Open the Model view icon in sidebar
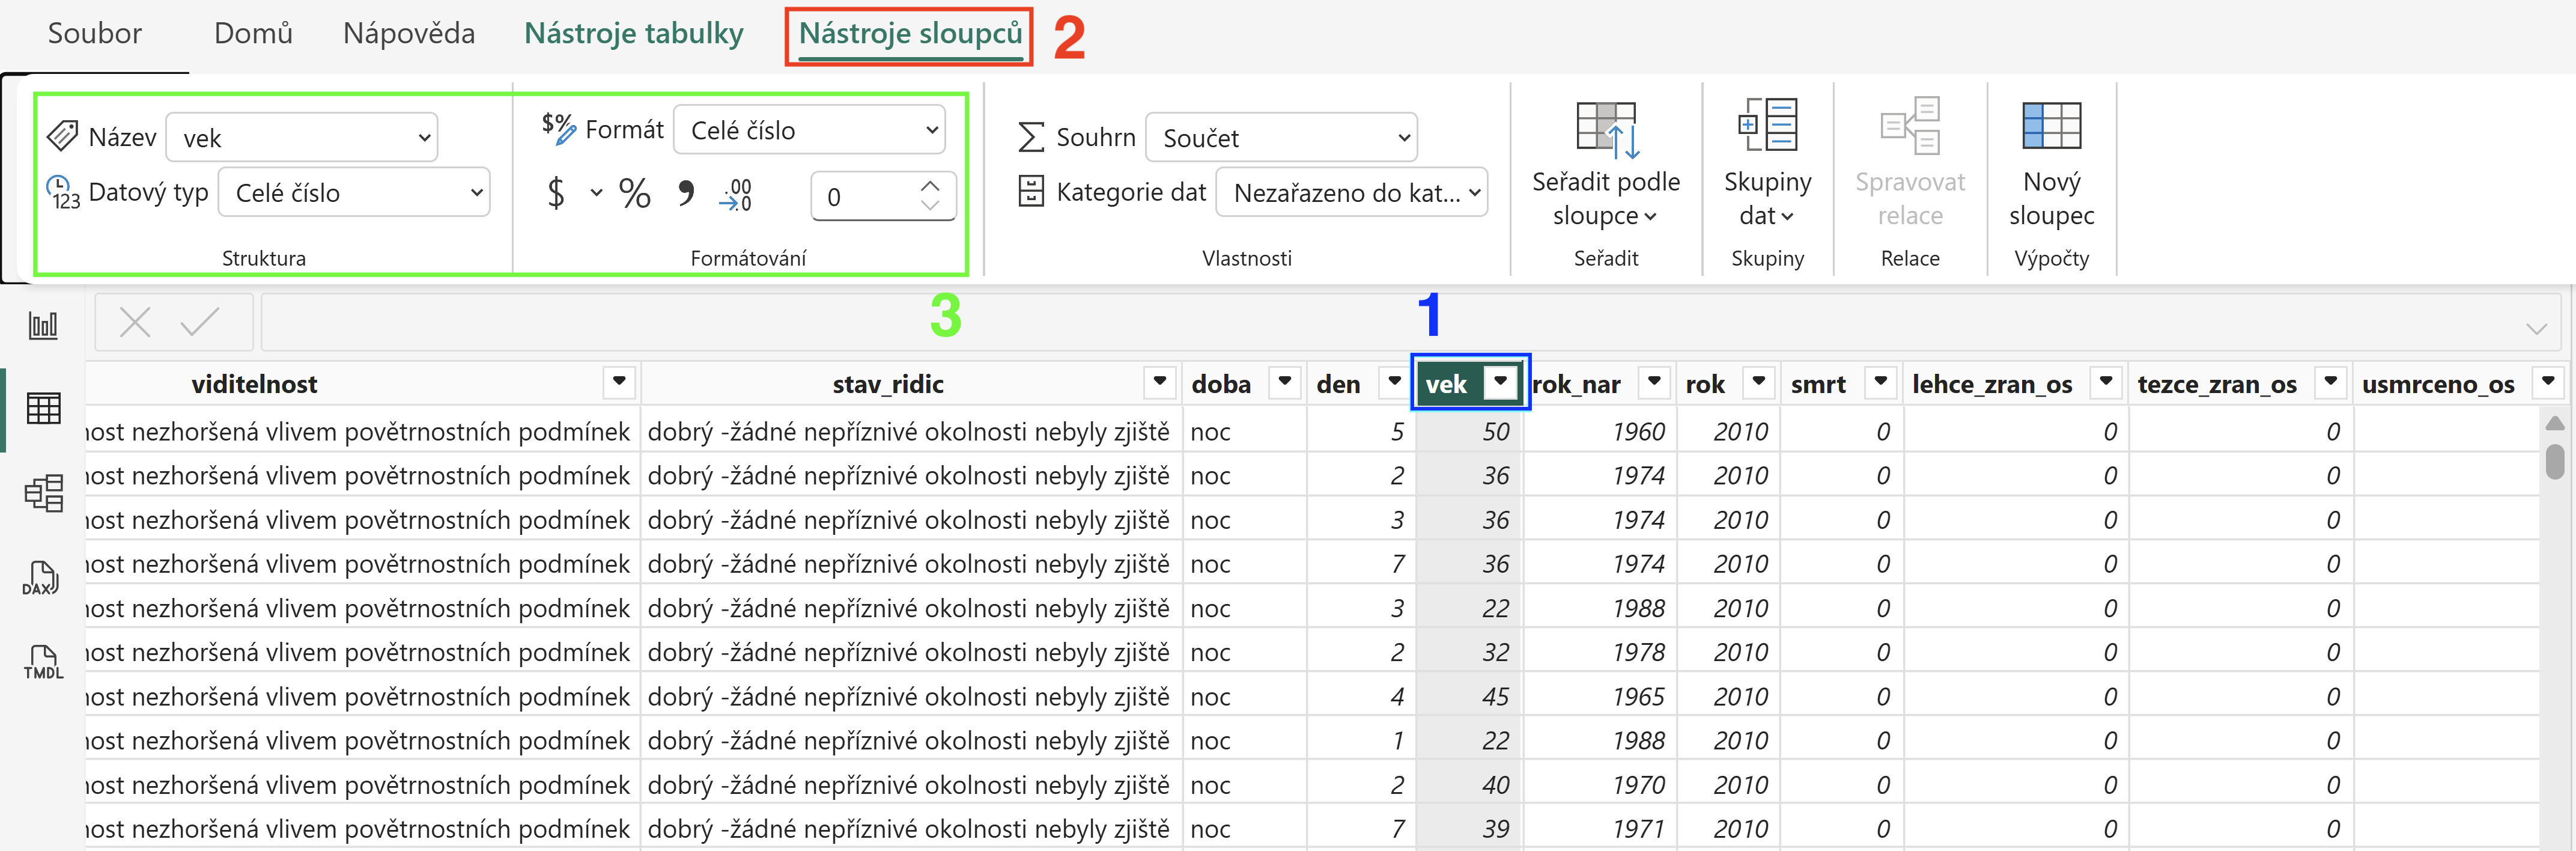2576x851 pixels. point(43,493)
